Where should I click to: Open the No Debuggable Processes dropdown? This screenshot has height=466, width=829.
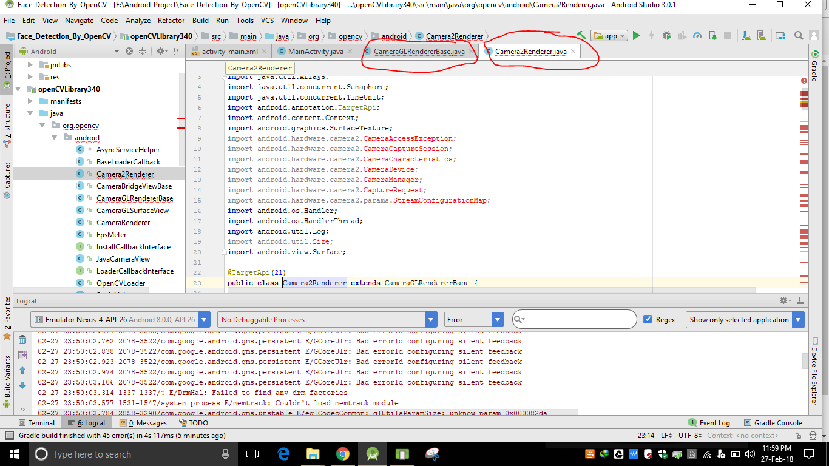(327, 319)
